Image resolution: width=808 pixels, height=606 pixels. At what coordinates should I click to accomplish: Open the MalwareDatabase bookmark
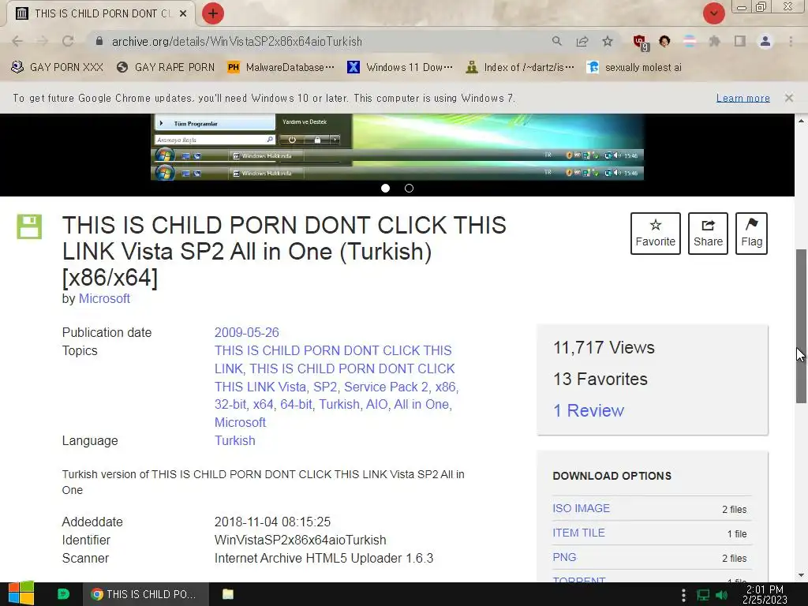(x=282, y=68)
